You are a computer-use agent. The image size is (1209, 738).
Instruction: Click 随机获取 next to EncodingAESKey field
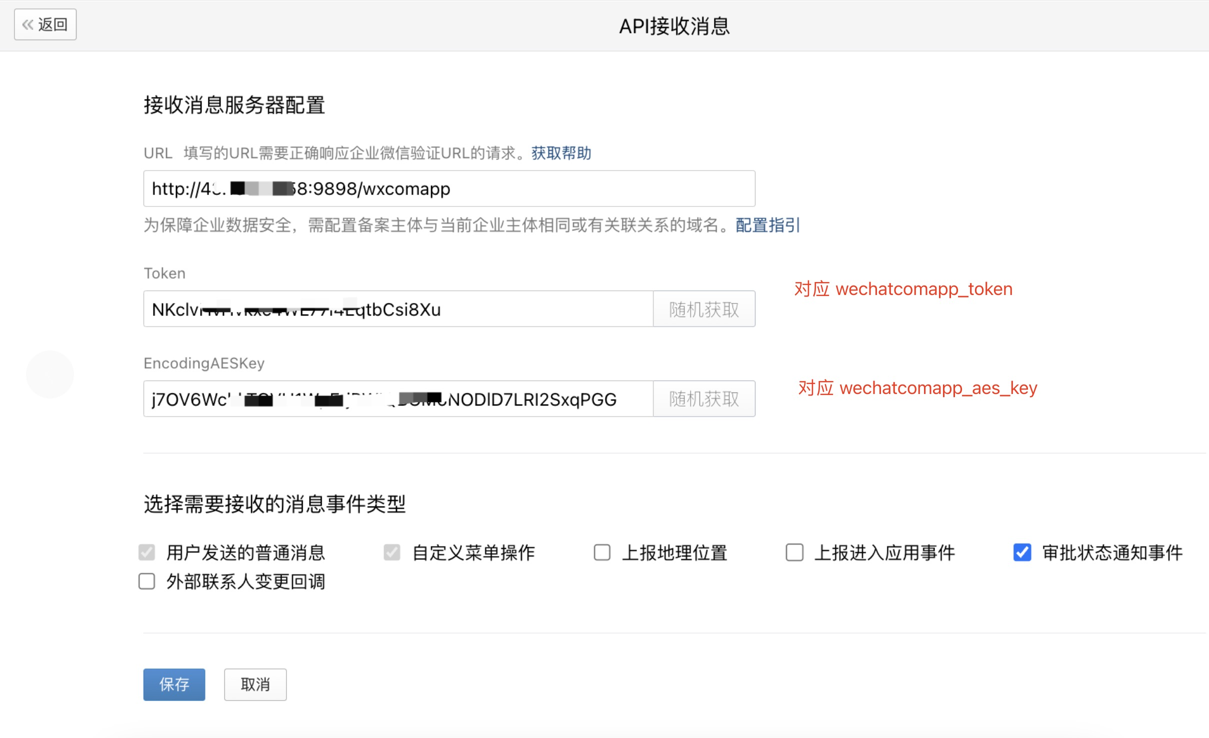point(703,399)
